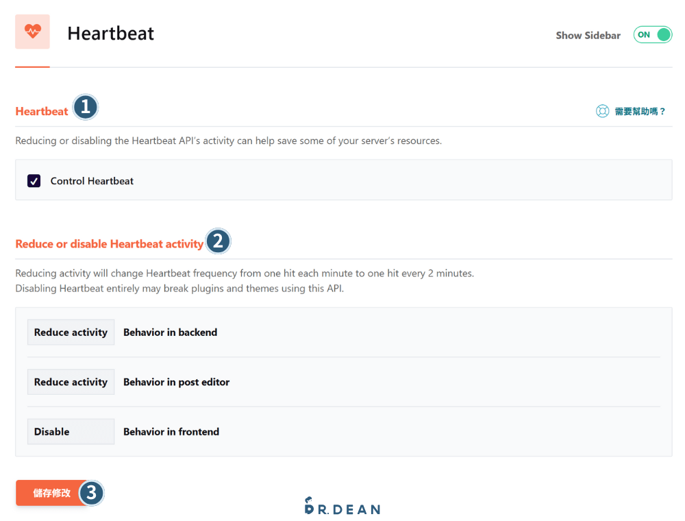Click the 儲存修改 save button
Viewport: 685px width, 521px height.
point(51,493)
